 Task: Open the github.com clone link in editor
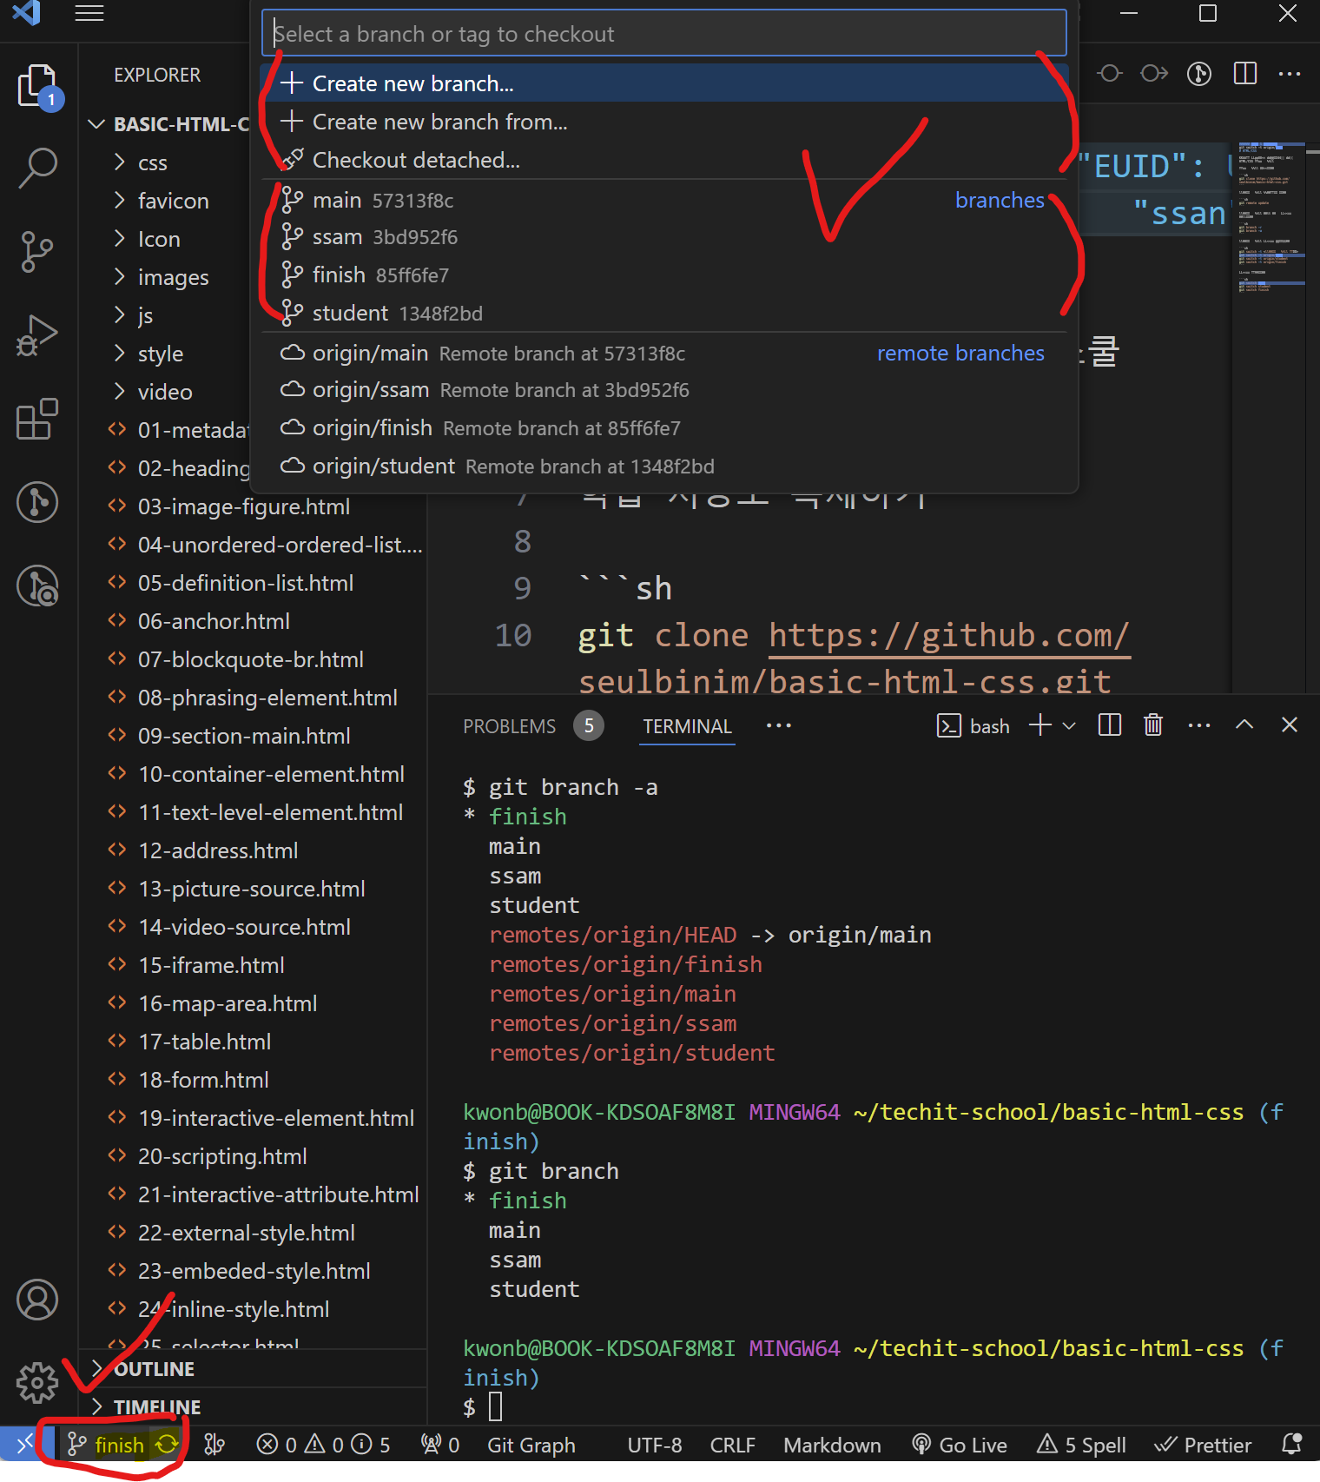click(948, 636)
